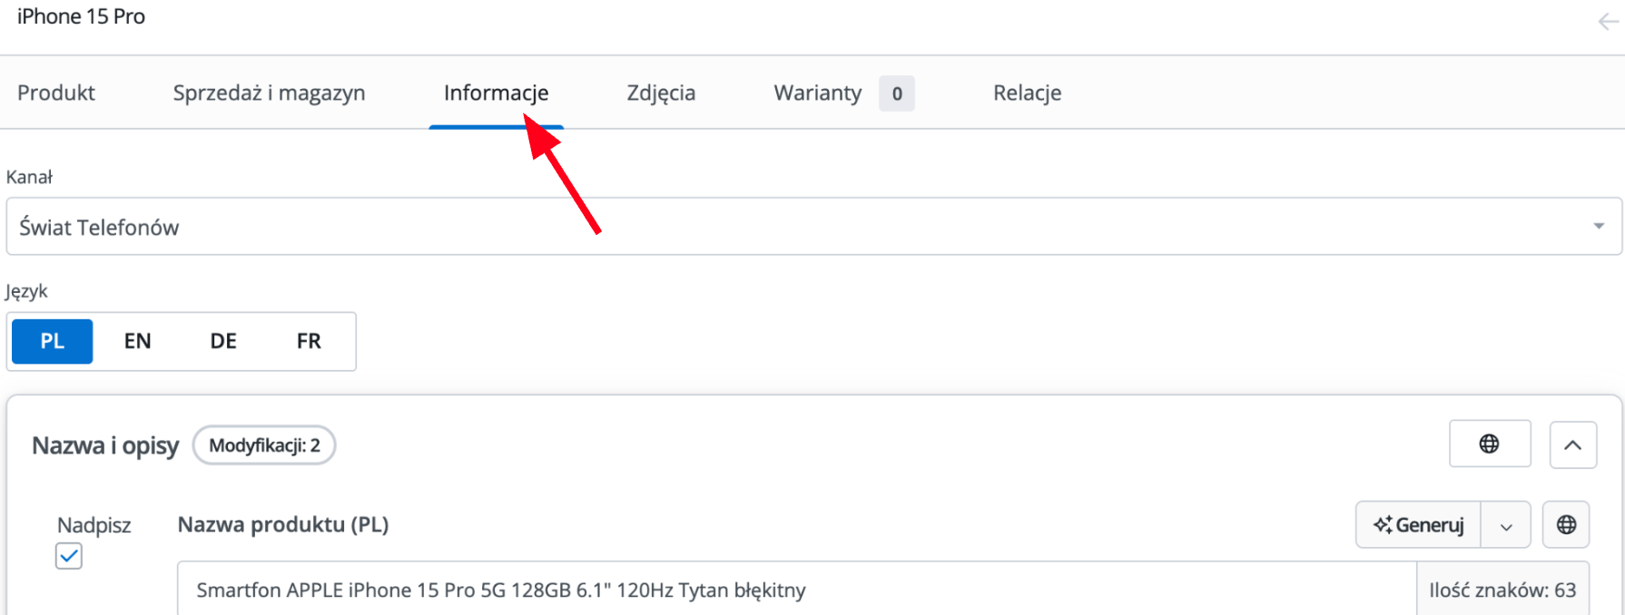
Task: Click the Nazwa produktu text field
Action: [x=797, y=590]
